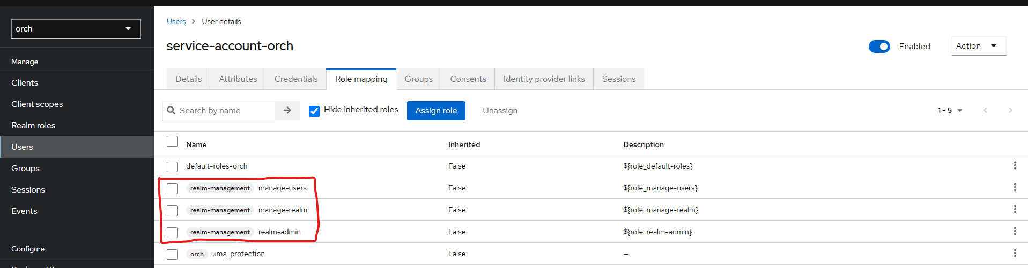Open the 1-5 pagination dropdown
The image size is (1028, 268).
tap(950, 111)
